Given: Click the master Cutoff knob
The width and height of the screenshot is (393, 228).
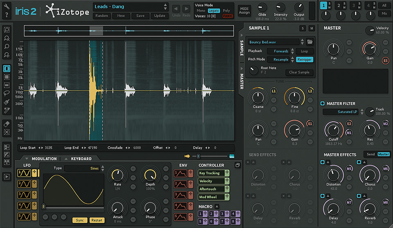Looking at the screenshot, I should (333, 129).
